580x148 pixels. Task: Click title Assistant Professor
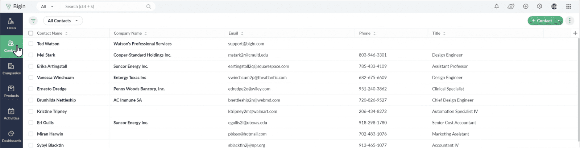click(x=450, y=66)
